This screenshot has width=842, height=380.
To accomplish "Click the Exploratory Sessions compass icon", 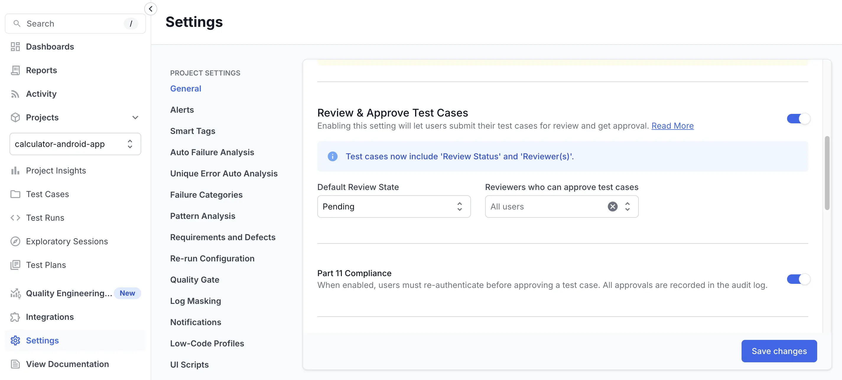I will click(15, 241).
